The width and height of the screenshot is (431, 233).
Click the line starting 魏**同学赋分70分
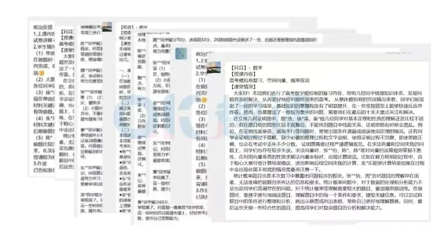coord(235,40)
